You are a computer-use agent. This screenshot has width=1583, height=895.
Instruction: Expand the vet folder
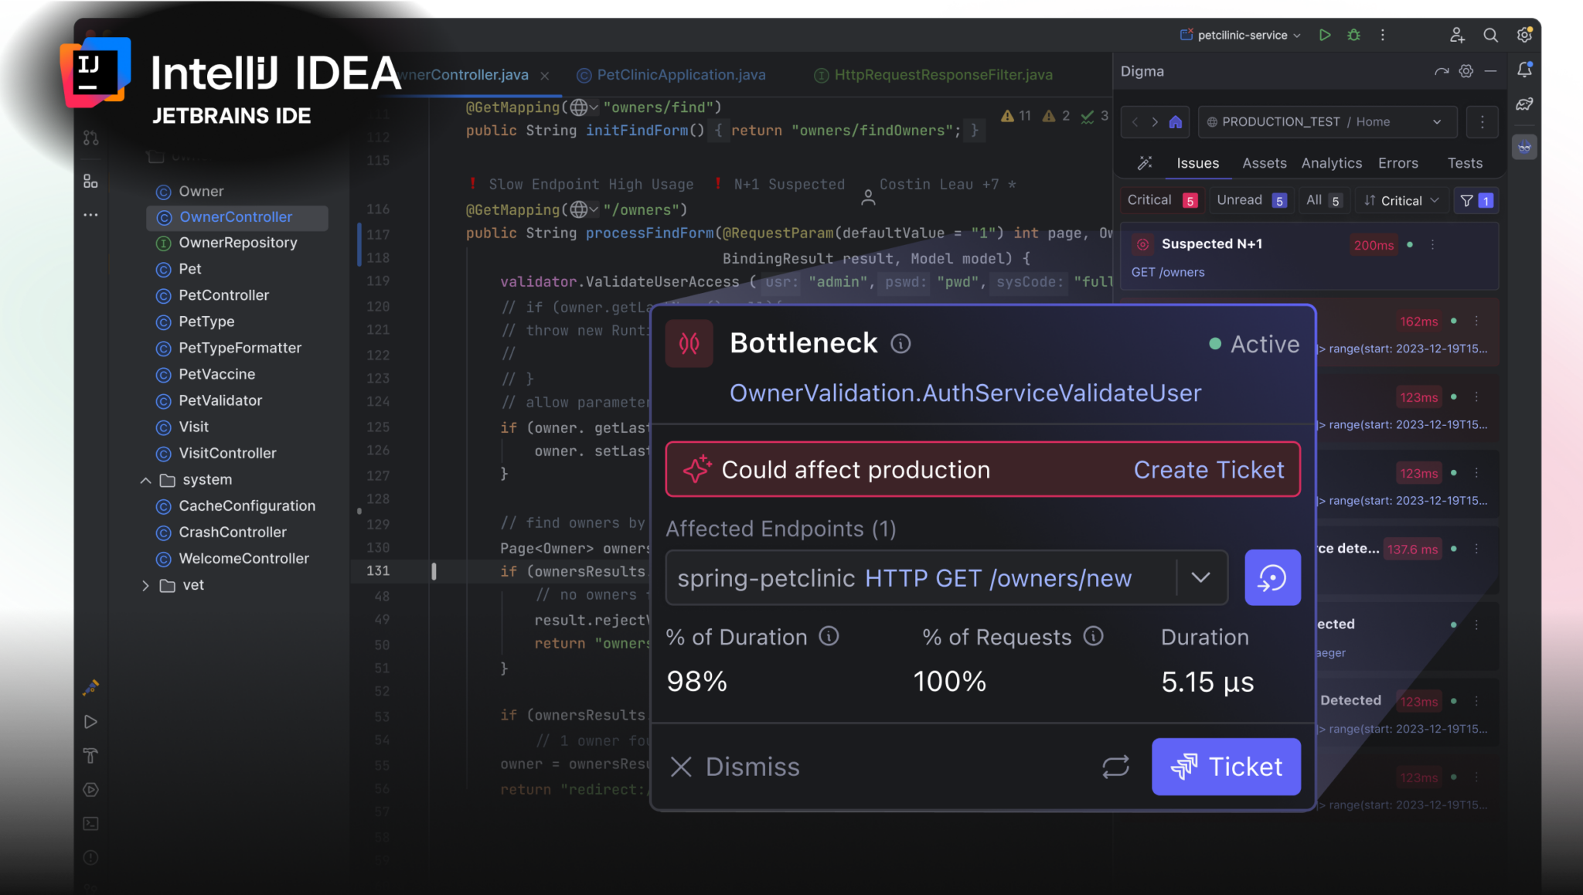coord(145,585)
